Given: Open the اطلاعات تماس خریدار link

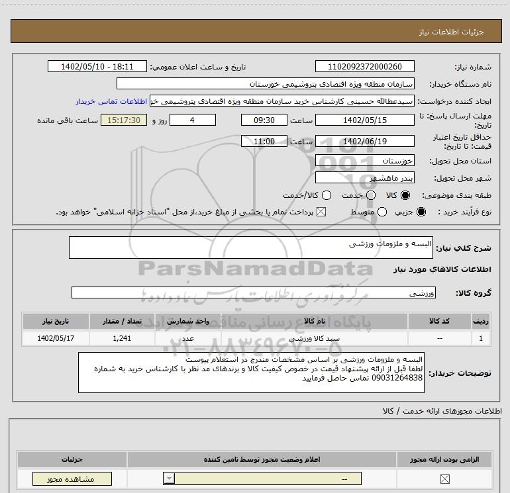Looking at the screenshot, I should click(111, 102).
